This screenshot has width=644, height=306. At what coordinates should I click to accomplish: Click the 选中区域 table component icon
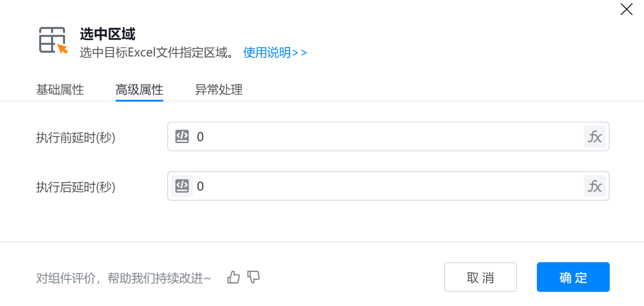tap(53, 40)
